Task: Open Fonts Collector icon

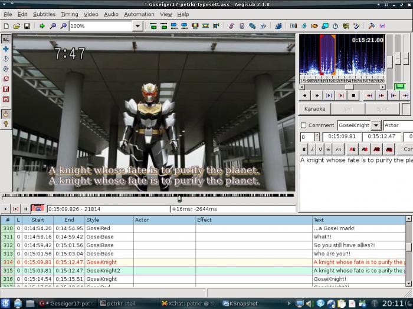Action: (x=263, y=26)
